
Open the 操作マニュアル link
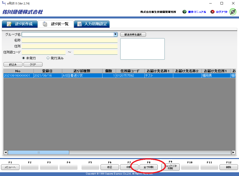coord(197,12)
